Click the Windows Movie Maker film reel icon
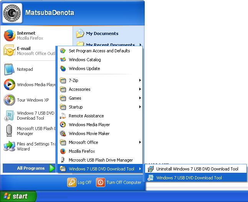Screen dimensions: 248x202 (63, 134)
